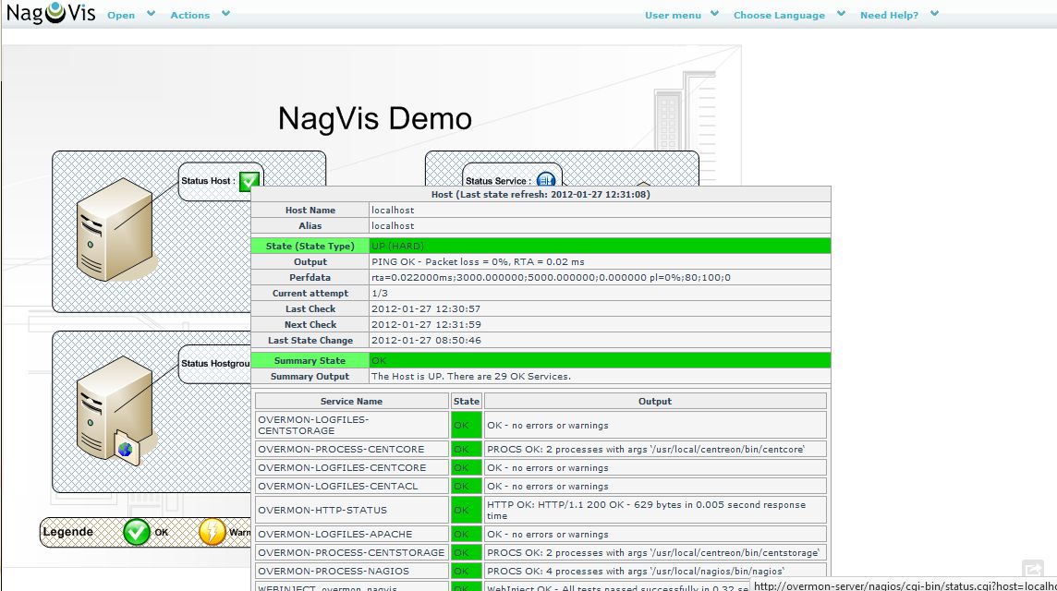Select OVERMON-PROCESS-NAGIOS service name

(x=334, y=571)
